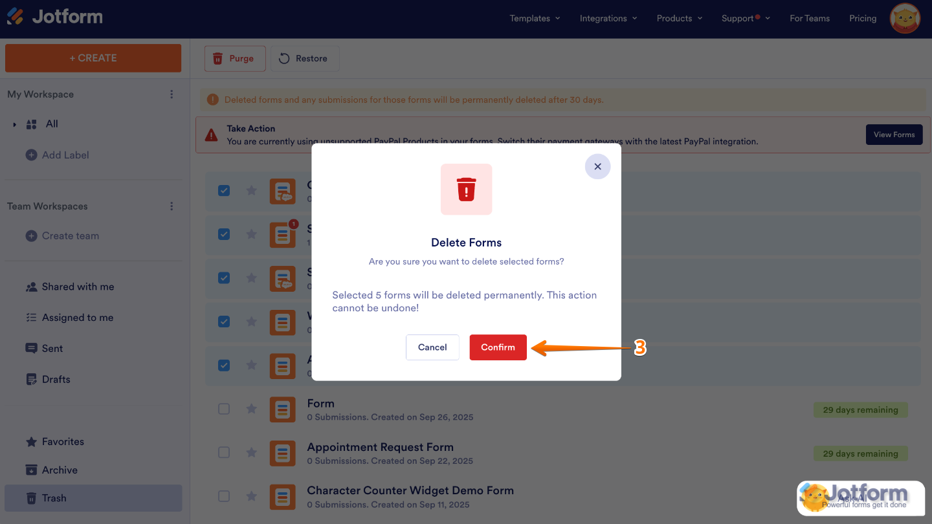The height and width of the screenshot is (524, 932).
Task: Expand the Integrations dropdown
Action: click(x=608, y=18)
